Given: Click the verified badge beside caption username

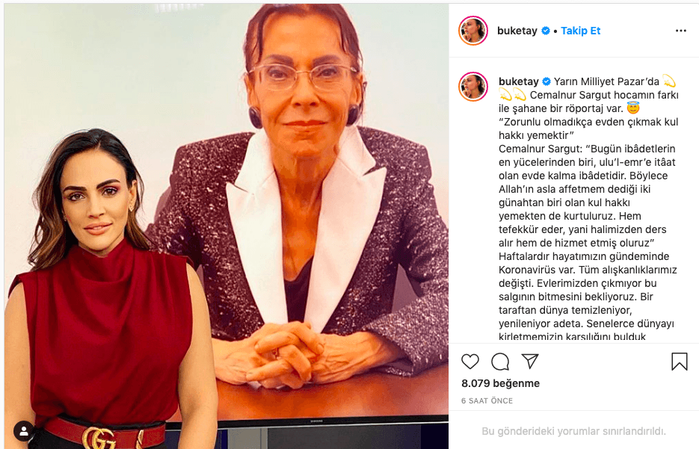Looking at the screenshot, I should click(546, 81).
